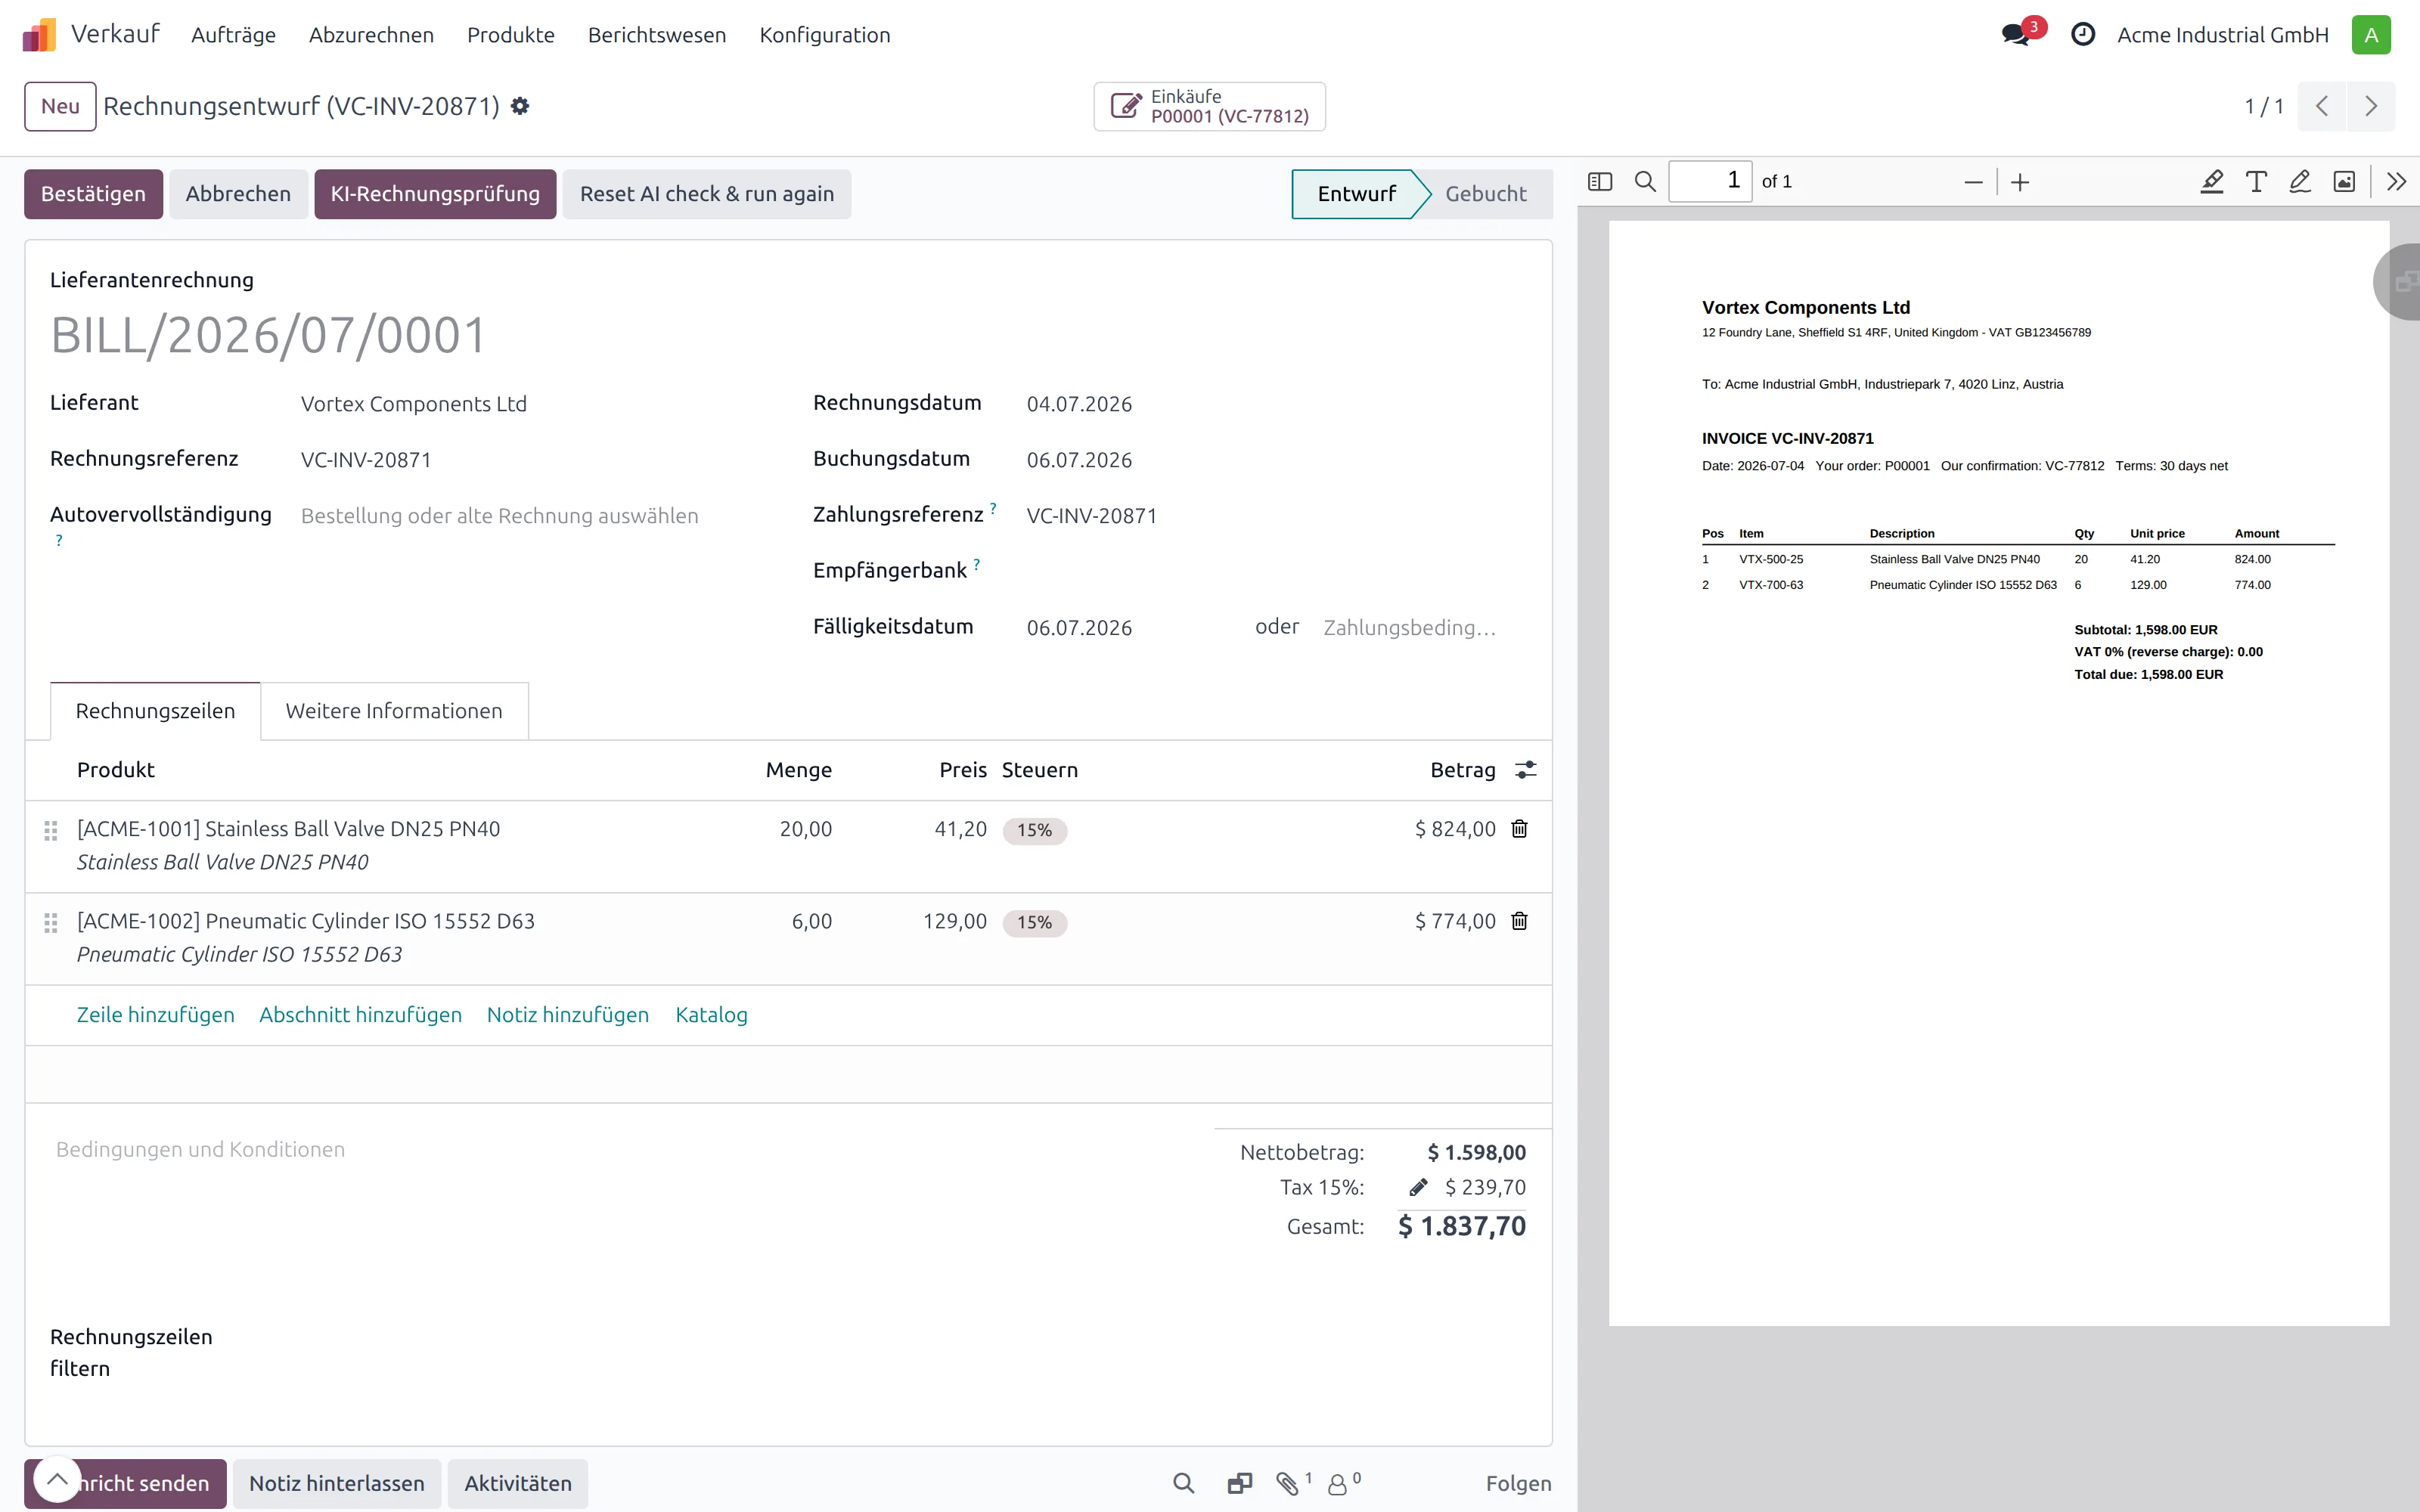Open the Konfiguration menu
Screen dimensions: 2420x1512
point(824,35)
